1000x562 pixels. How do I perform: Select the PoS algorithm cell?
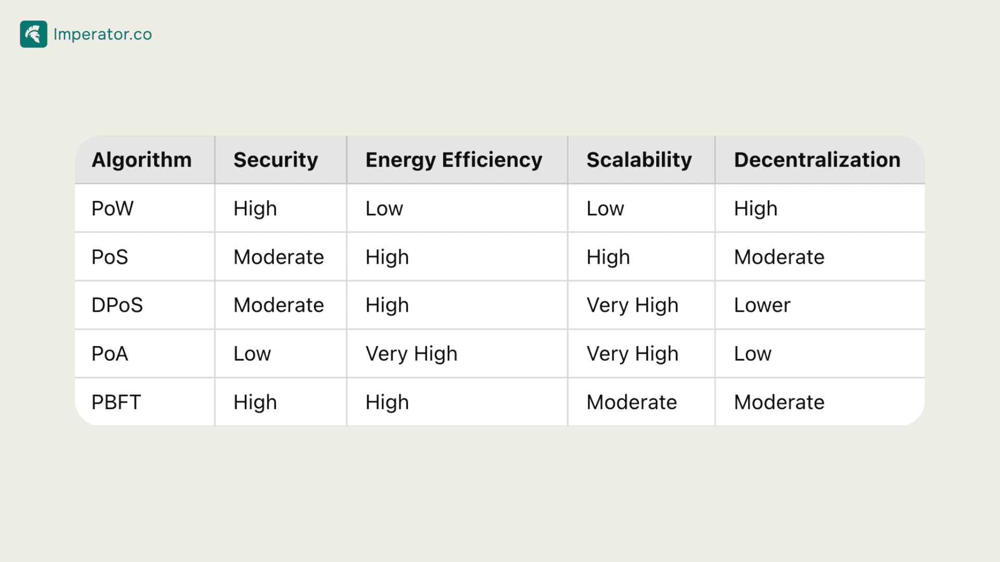(145, 257)
